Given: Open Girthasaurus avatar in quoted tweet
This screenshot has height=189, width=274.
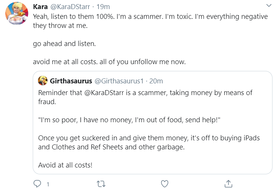Looking at the screenshot, I should pos(43,81).
